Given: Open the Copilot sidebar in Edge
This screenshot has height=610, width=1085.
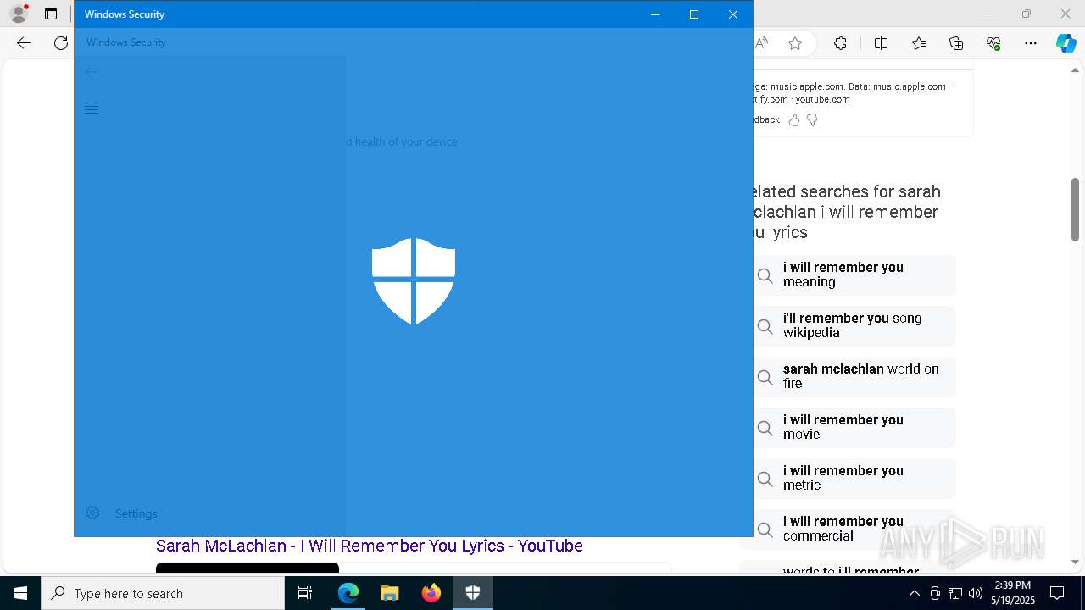Looking at the screenshot, I should coord(1066,43).
